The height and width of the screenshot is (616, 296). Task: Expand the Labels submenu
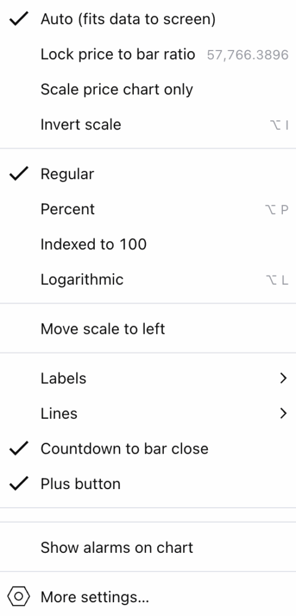pos(148,378)
